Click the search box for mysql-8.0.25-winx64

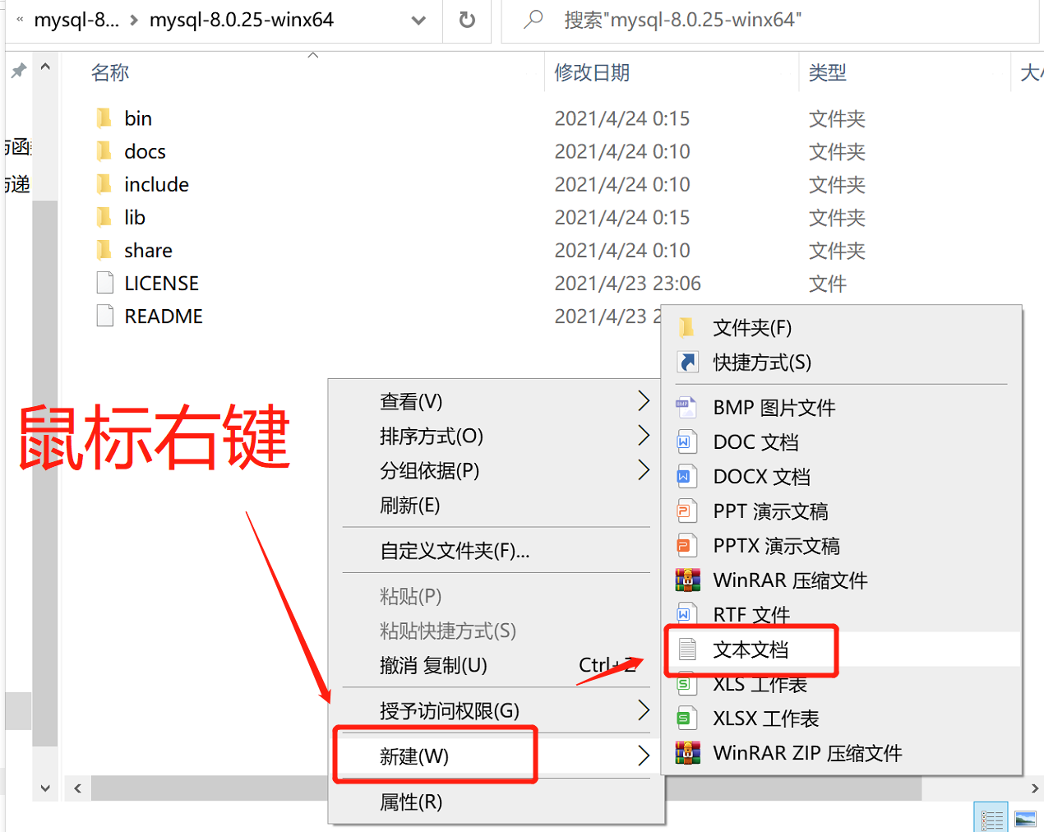pyautogui.click(x=770, y=20)
